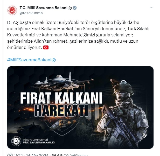Open the #MillîSavunmaBakanlığı hashtag

(x=32, y=60)
